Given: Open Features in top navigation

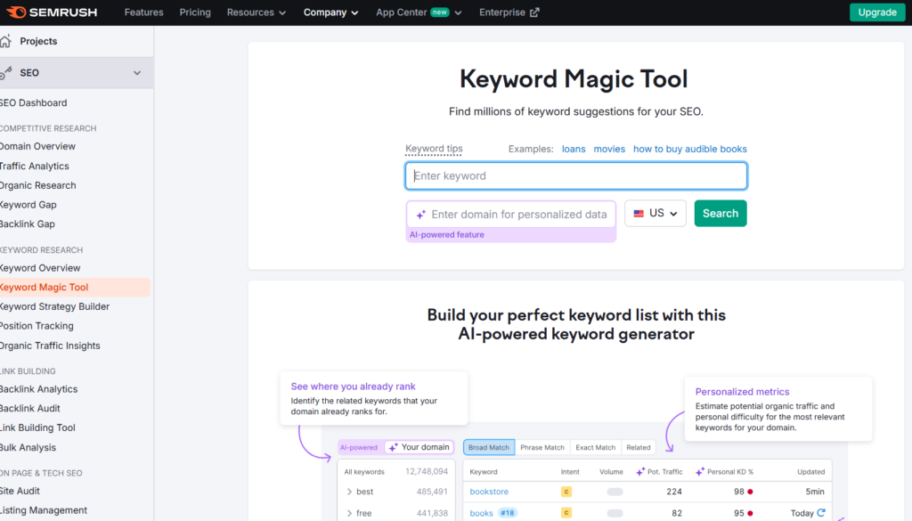Looking at the screenshot, I should (143, 12).
